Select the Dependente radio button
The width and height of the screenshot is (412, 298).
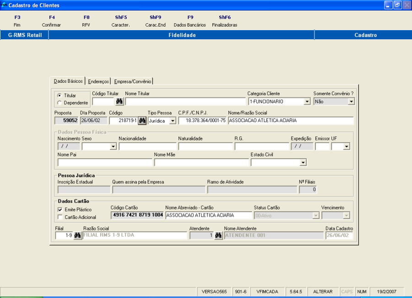click(60, 103)
